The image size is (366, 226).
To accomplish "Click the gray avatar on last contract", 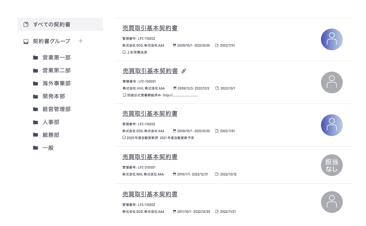I will pos(332,202).
